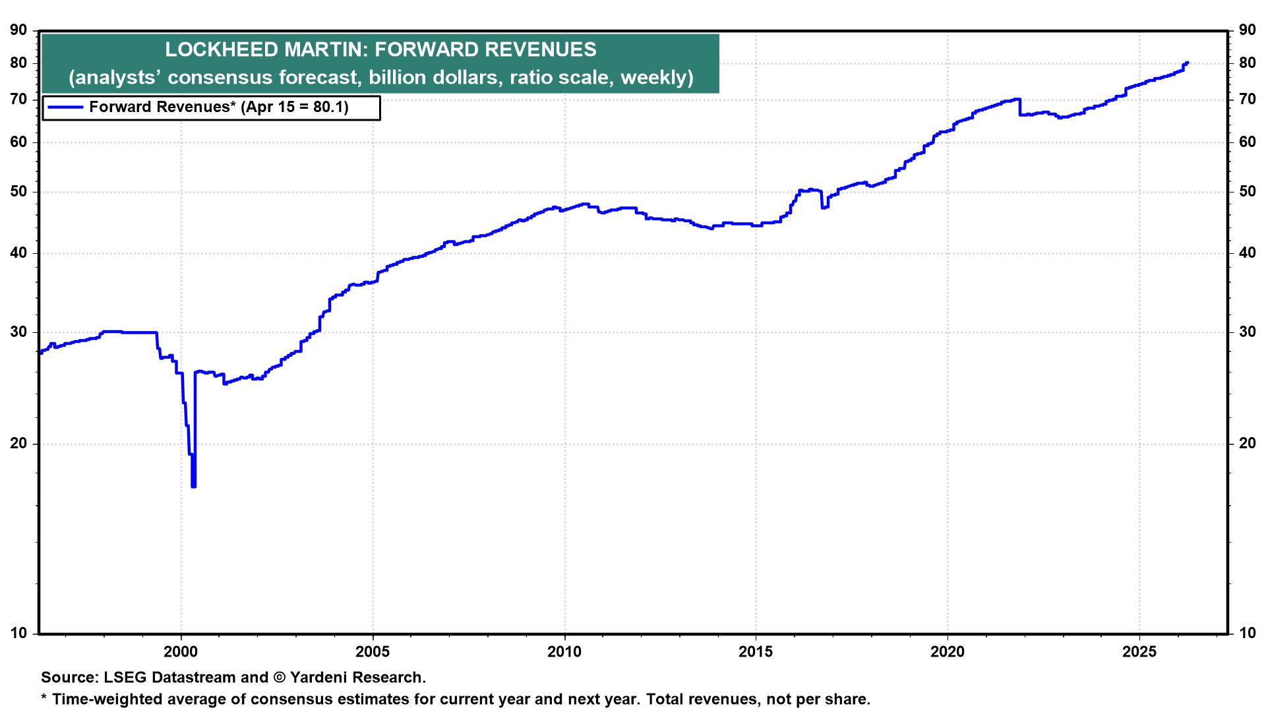Click the time-weighted average footnote text
Image resolution: width=1266 pixels, height=712 pixels.
tap(455, 699)
